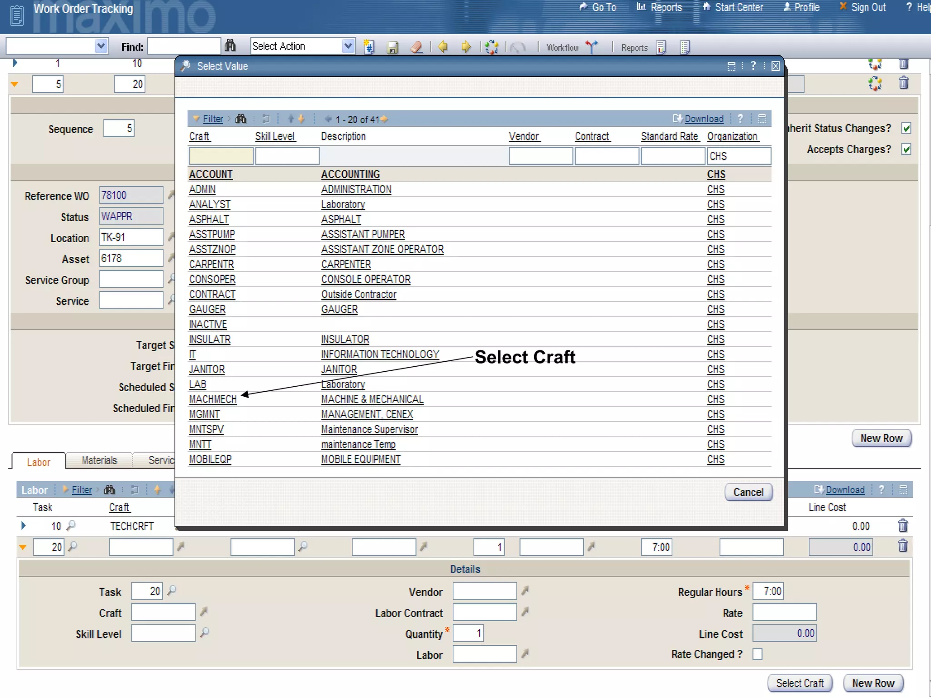The height and width of the screenshot is (698, 931).
Task: Open the Reports menu in top bar
Action: pyautogui.click(x=660, y=7)
